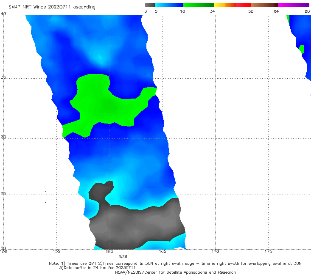Click the latitude axis label '40'

(x=3, y=14)
